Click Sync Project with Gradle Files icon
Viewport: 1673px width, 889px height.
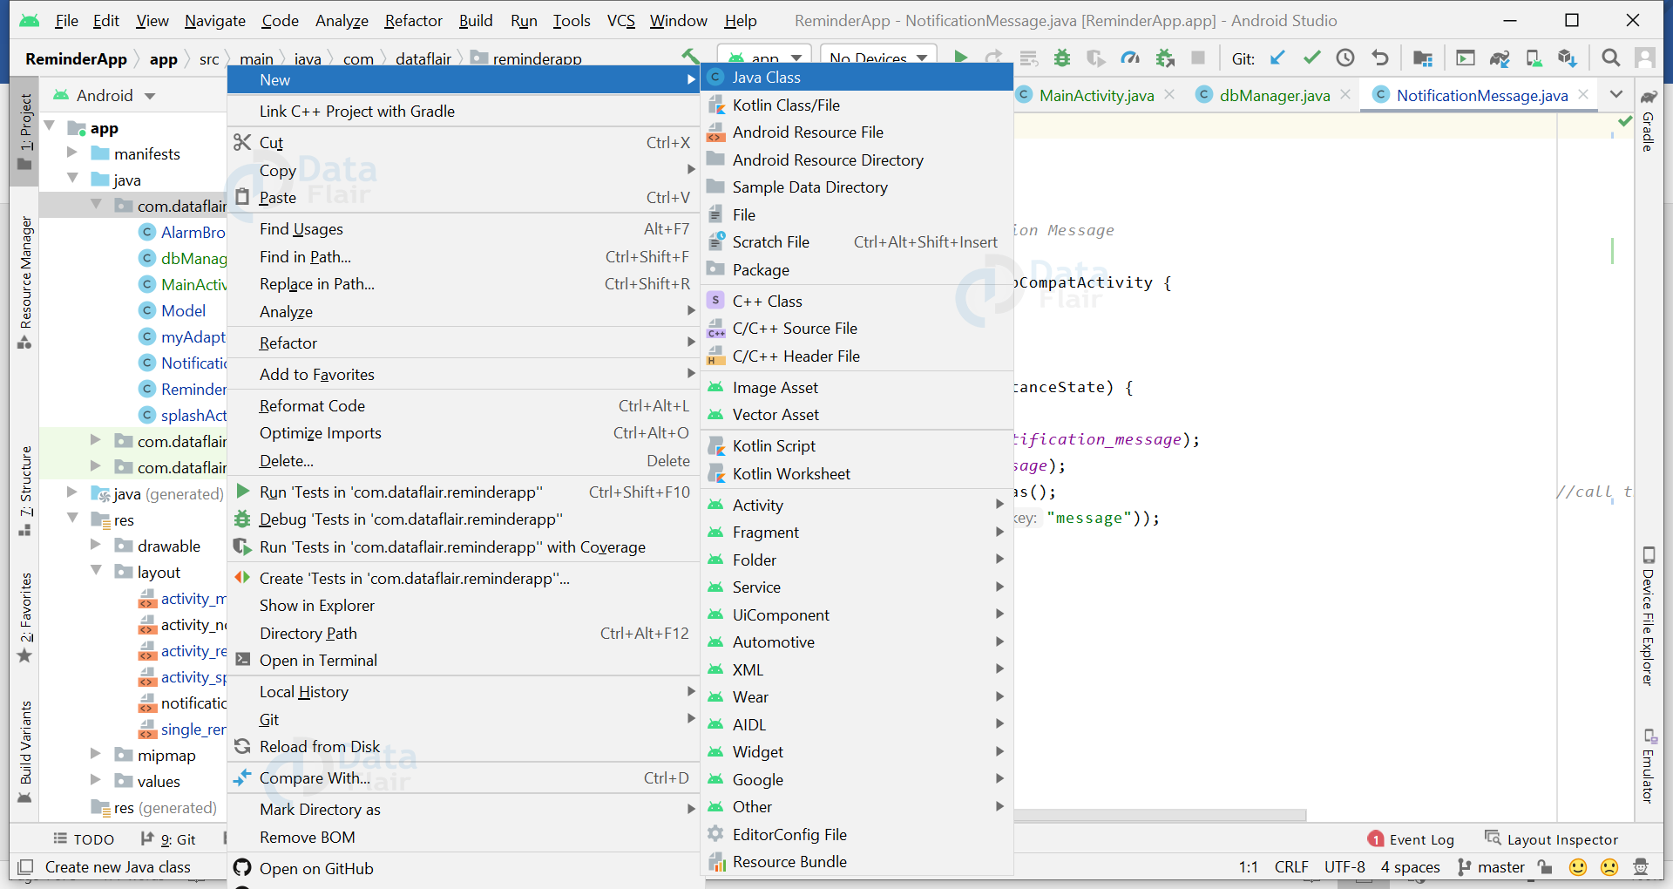(x=1500, y=58)
